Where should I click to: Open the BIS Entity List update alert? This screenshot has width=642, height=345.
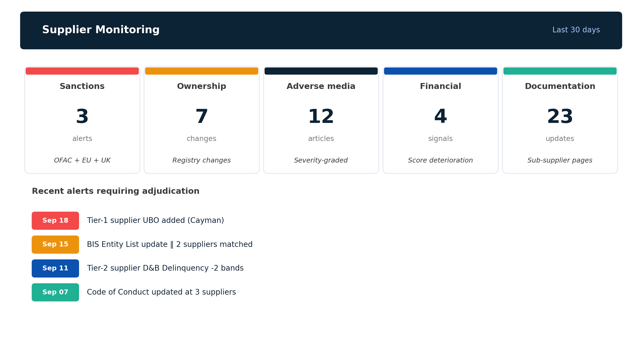pyautogui.click(x=170, y=244)
